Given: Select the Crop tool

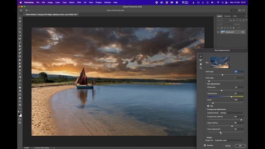Looking at the screenshot, I should (20, 32).
